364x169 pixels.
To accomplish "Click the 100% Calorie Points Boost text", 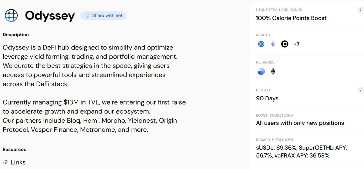I will [291, 18].
